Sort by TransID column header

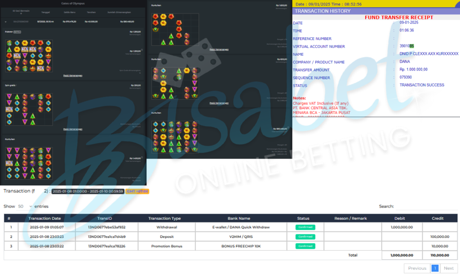105,218
